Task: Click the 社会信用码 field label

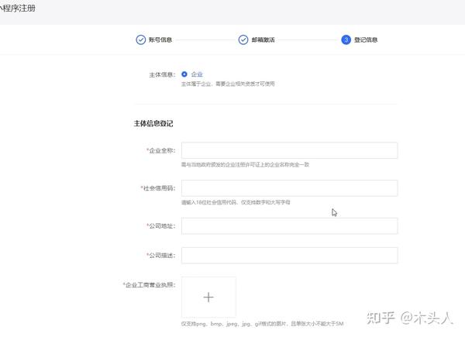Action: coord(158,188)
